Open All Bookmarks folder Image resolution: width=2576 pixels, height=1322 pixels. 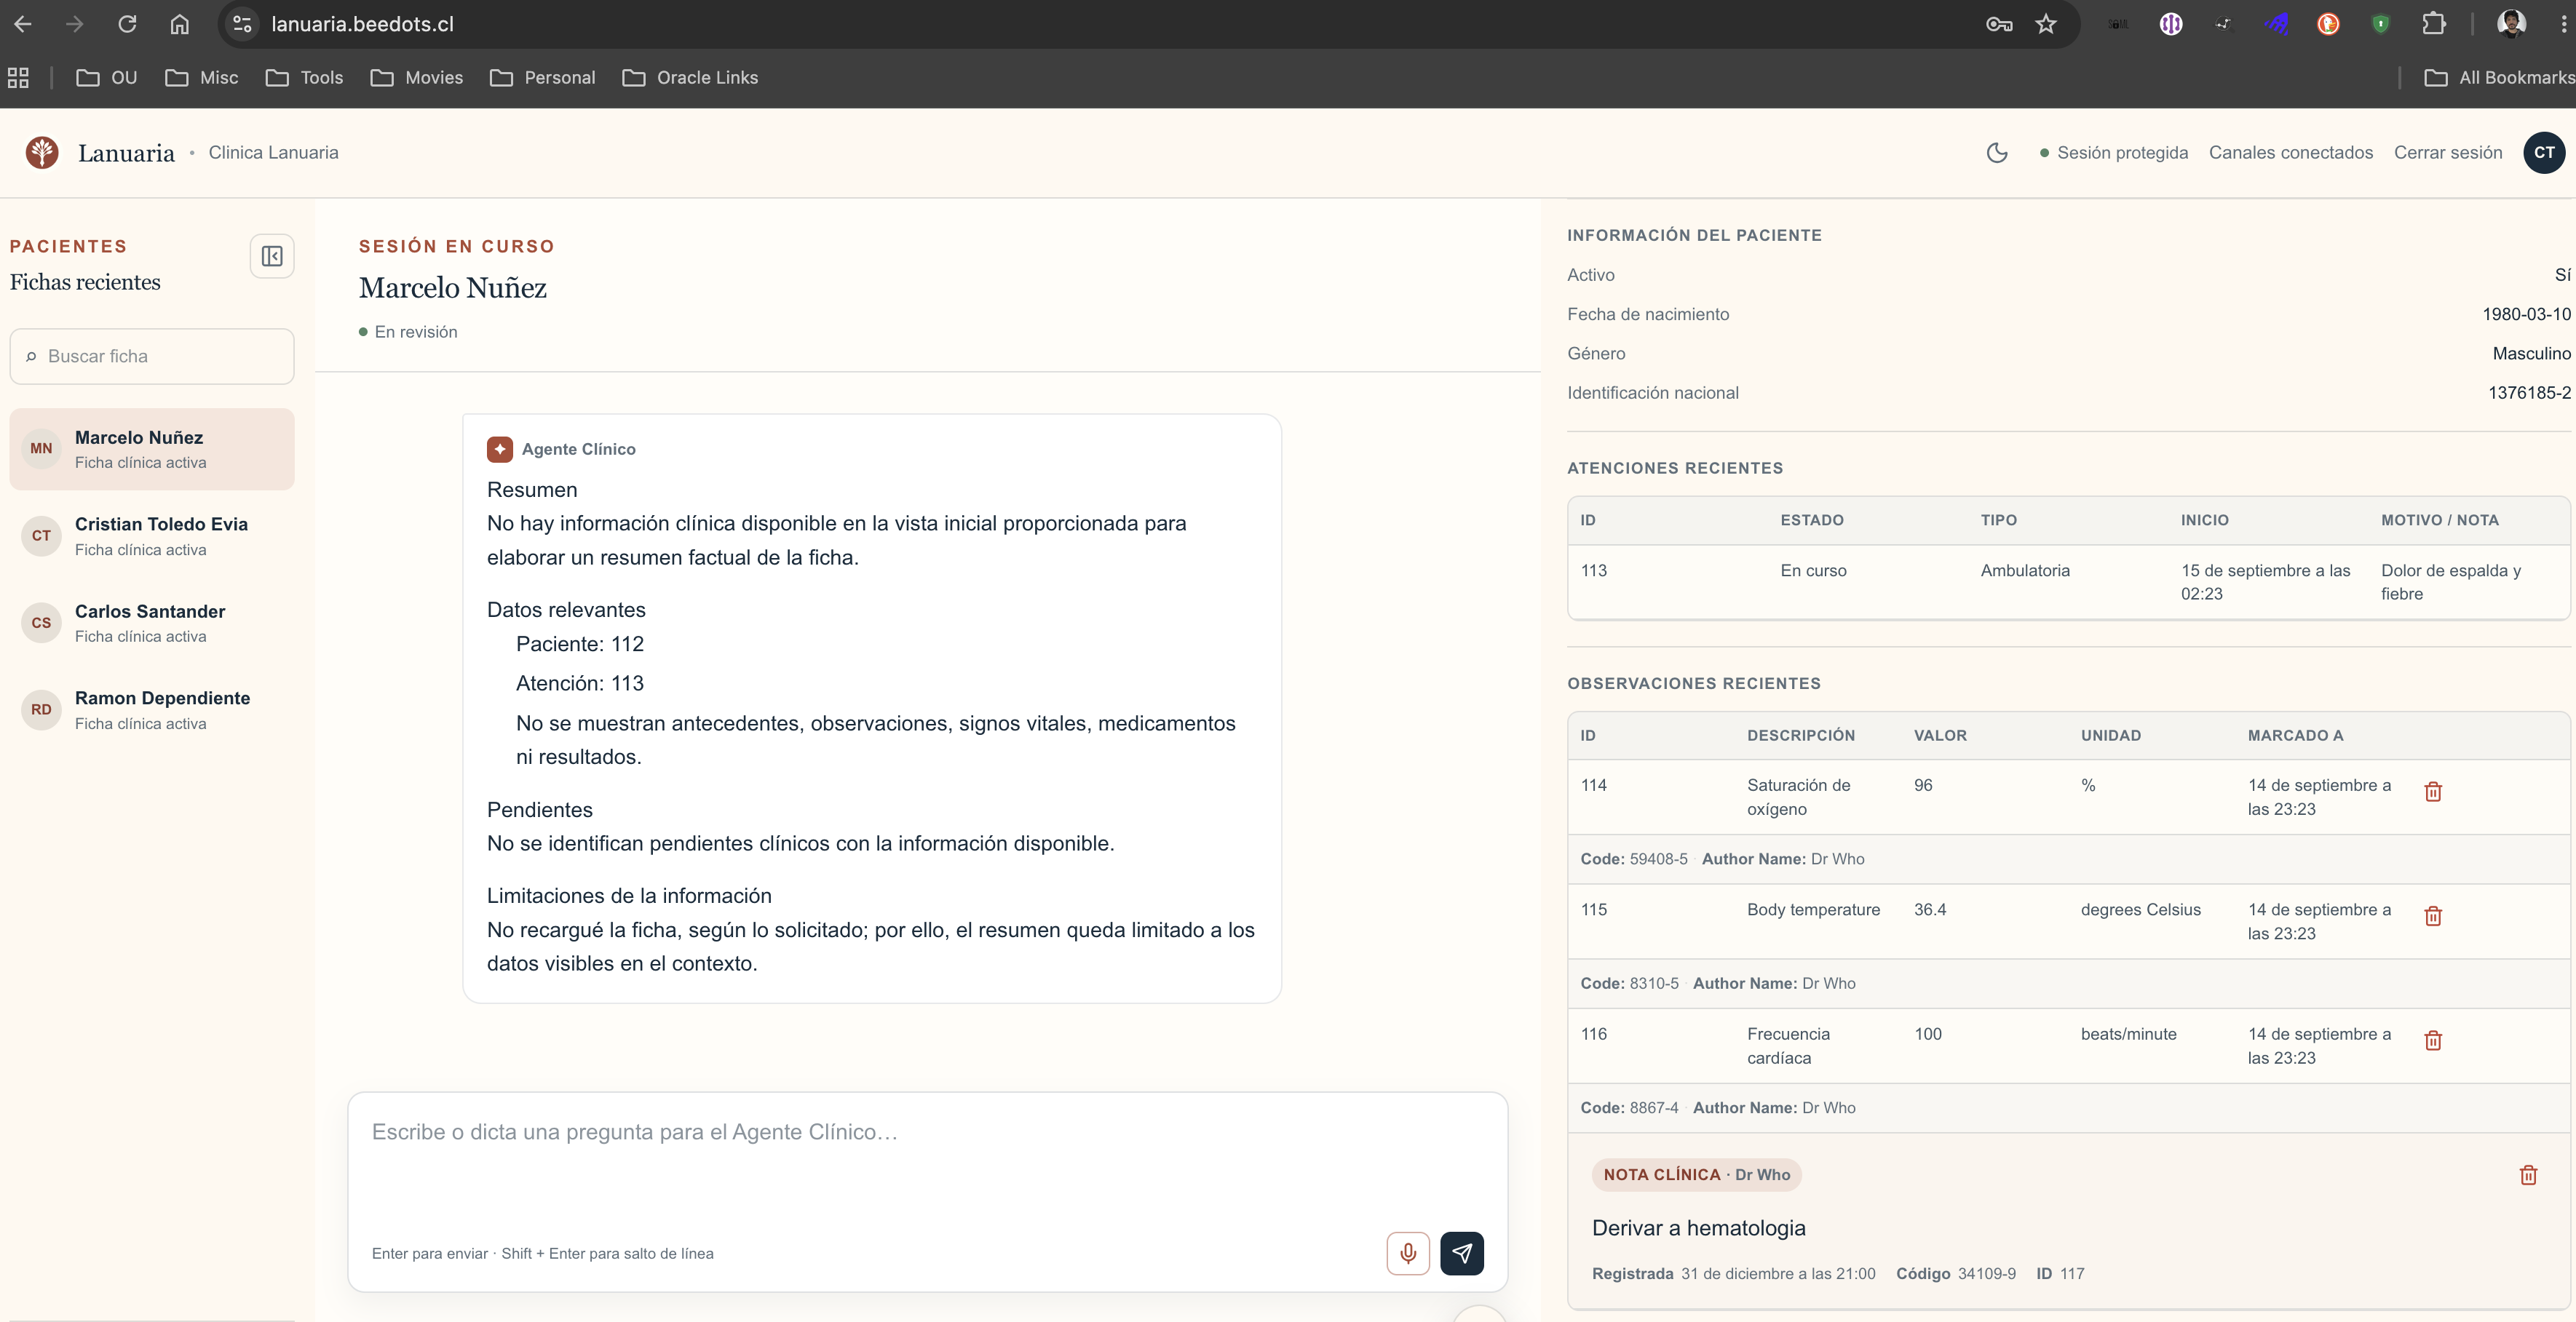point(2499,77)
